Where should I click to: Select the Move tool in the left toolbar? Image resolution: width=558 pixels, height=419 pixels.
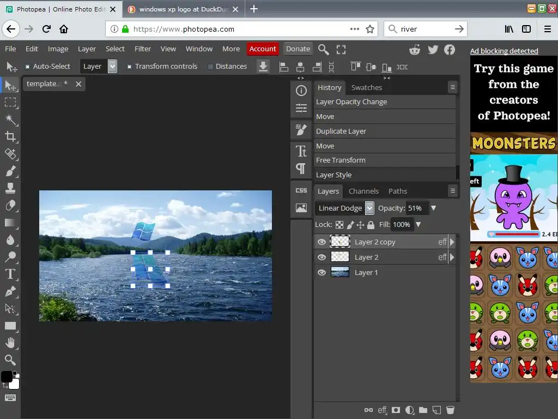[x=10, y=86]
